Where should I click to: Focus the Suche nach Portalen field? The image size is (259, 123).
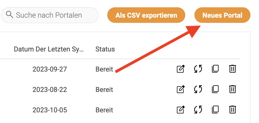(50, 15)
